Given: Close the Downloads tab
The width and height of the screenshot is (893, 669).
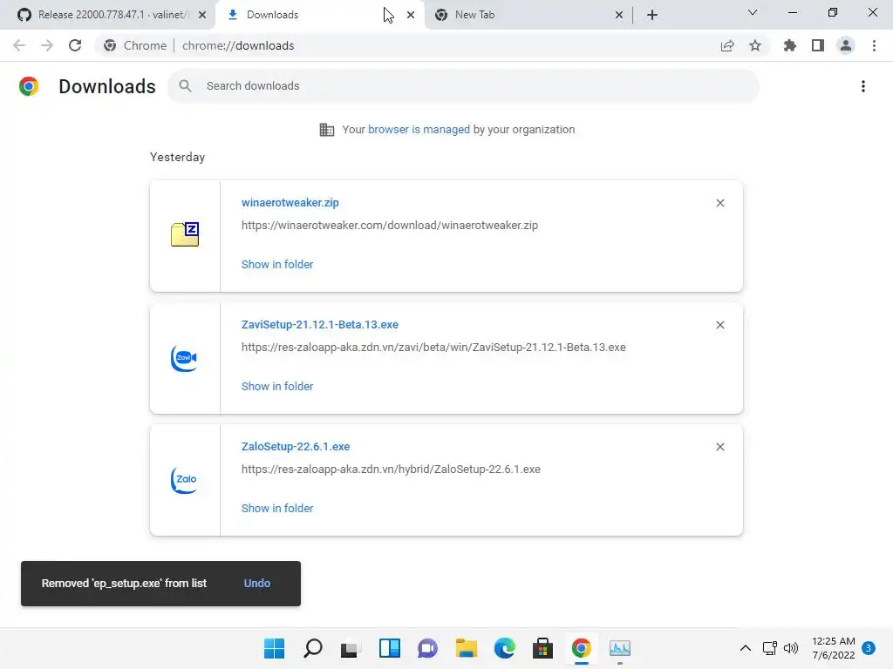Looking at the screenshot, I should [x=411, y=15].
